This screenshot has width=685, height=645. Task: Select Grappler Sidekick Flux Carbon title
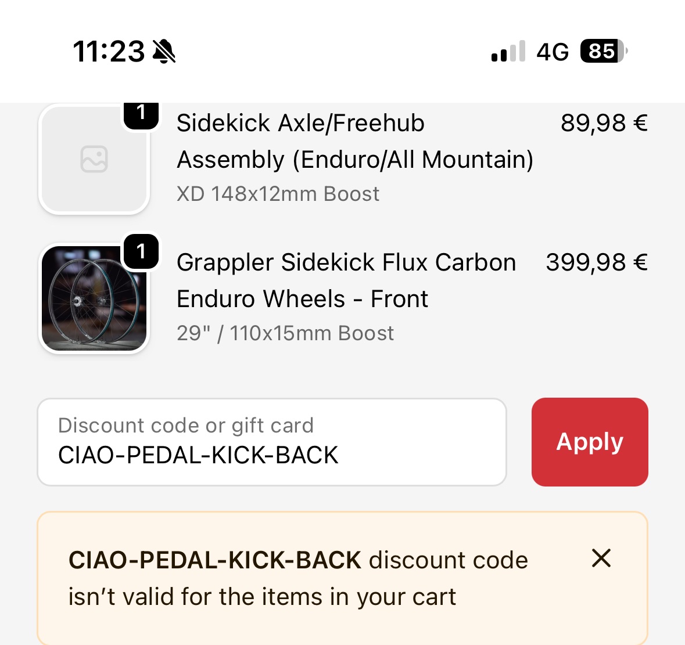tap(346, 280)
